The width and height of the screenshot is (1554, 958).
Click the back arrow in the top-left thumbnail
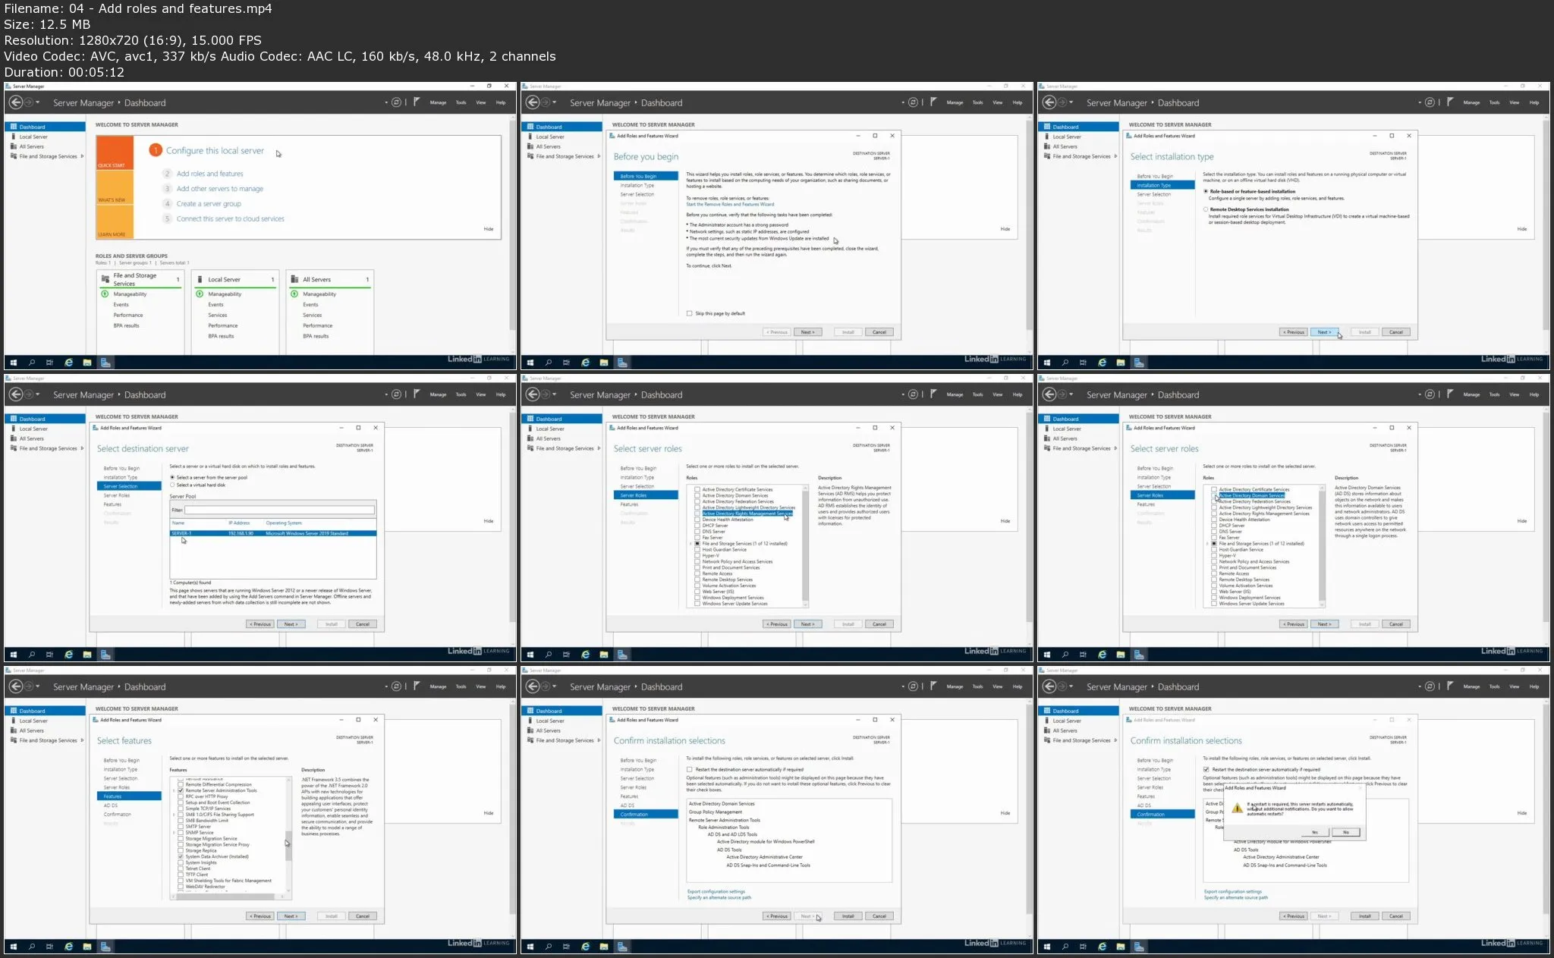point(15,102)
